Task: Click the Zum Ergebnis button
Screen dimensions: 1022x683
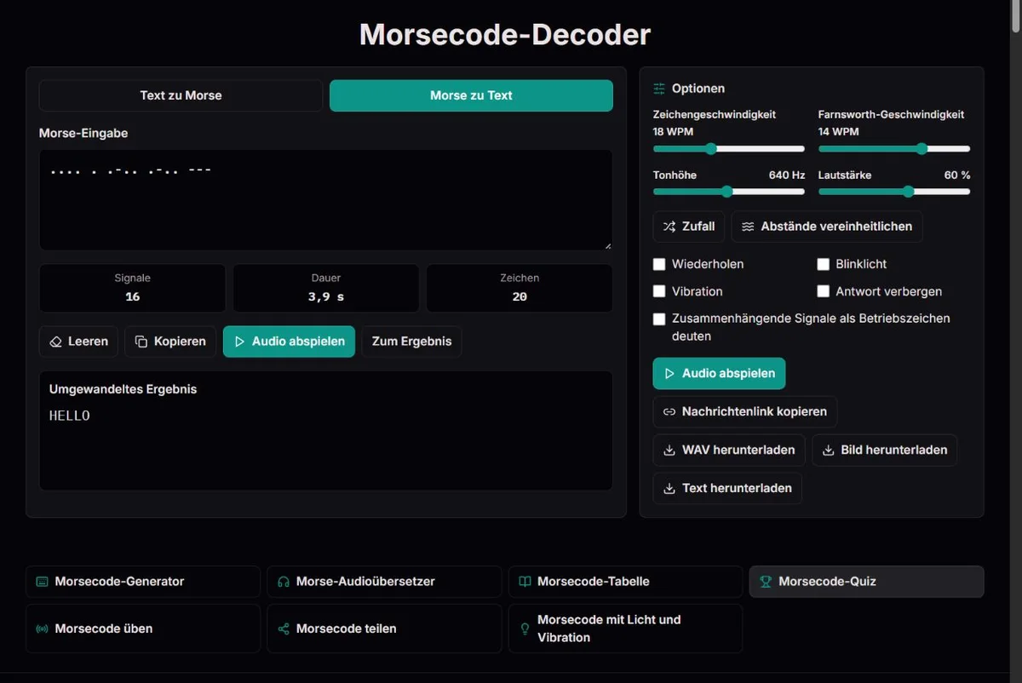Action: [412, 341]
